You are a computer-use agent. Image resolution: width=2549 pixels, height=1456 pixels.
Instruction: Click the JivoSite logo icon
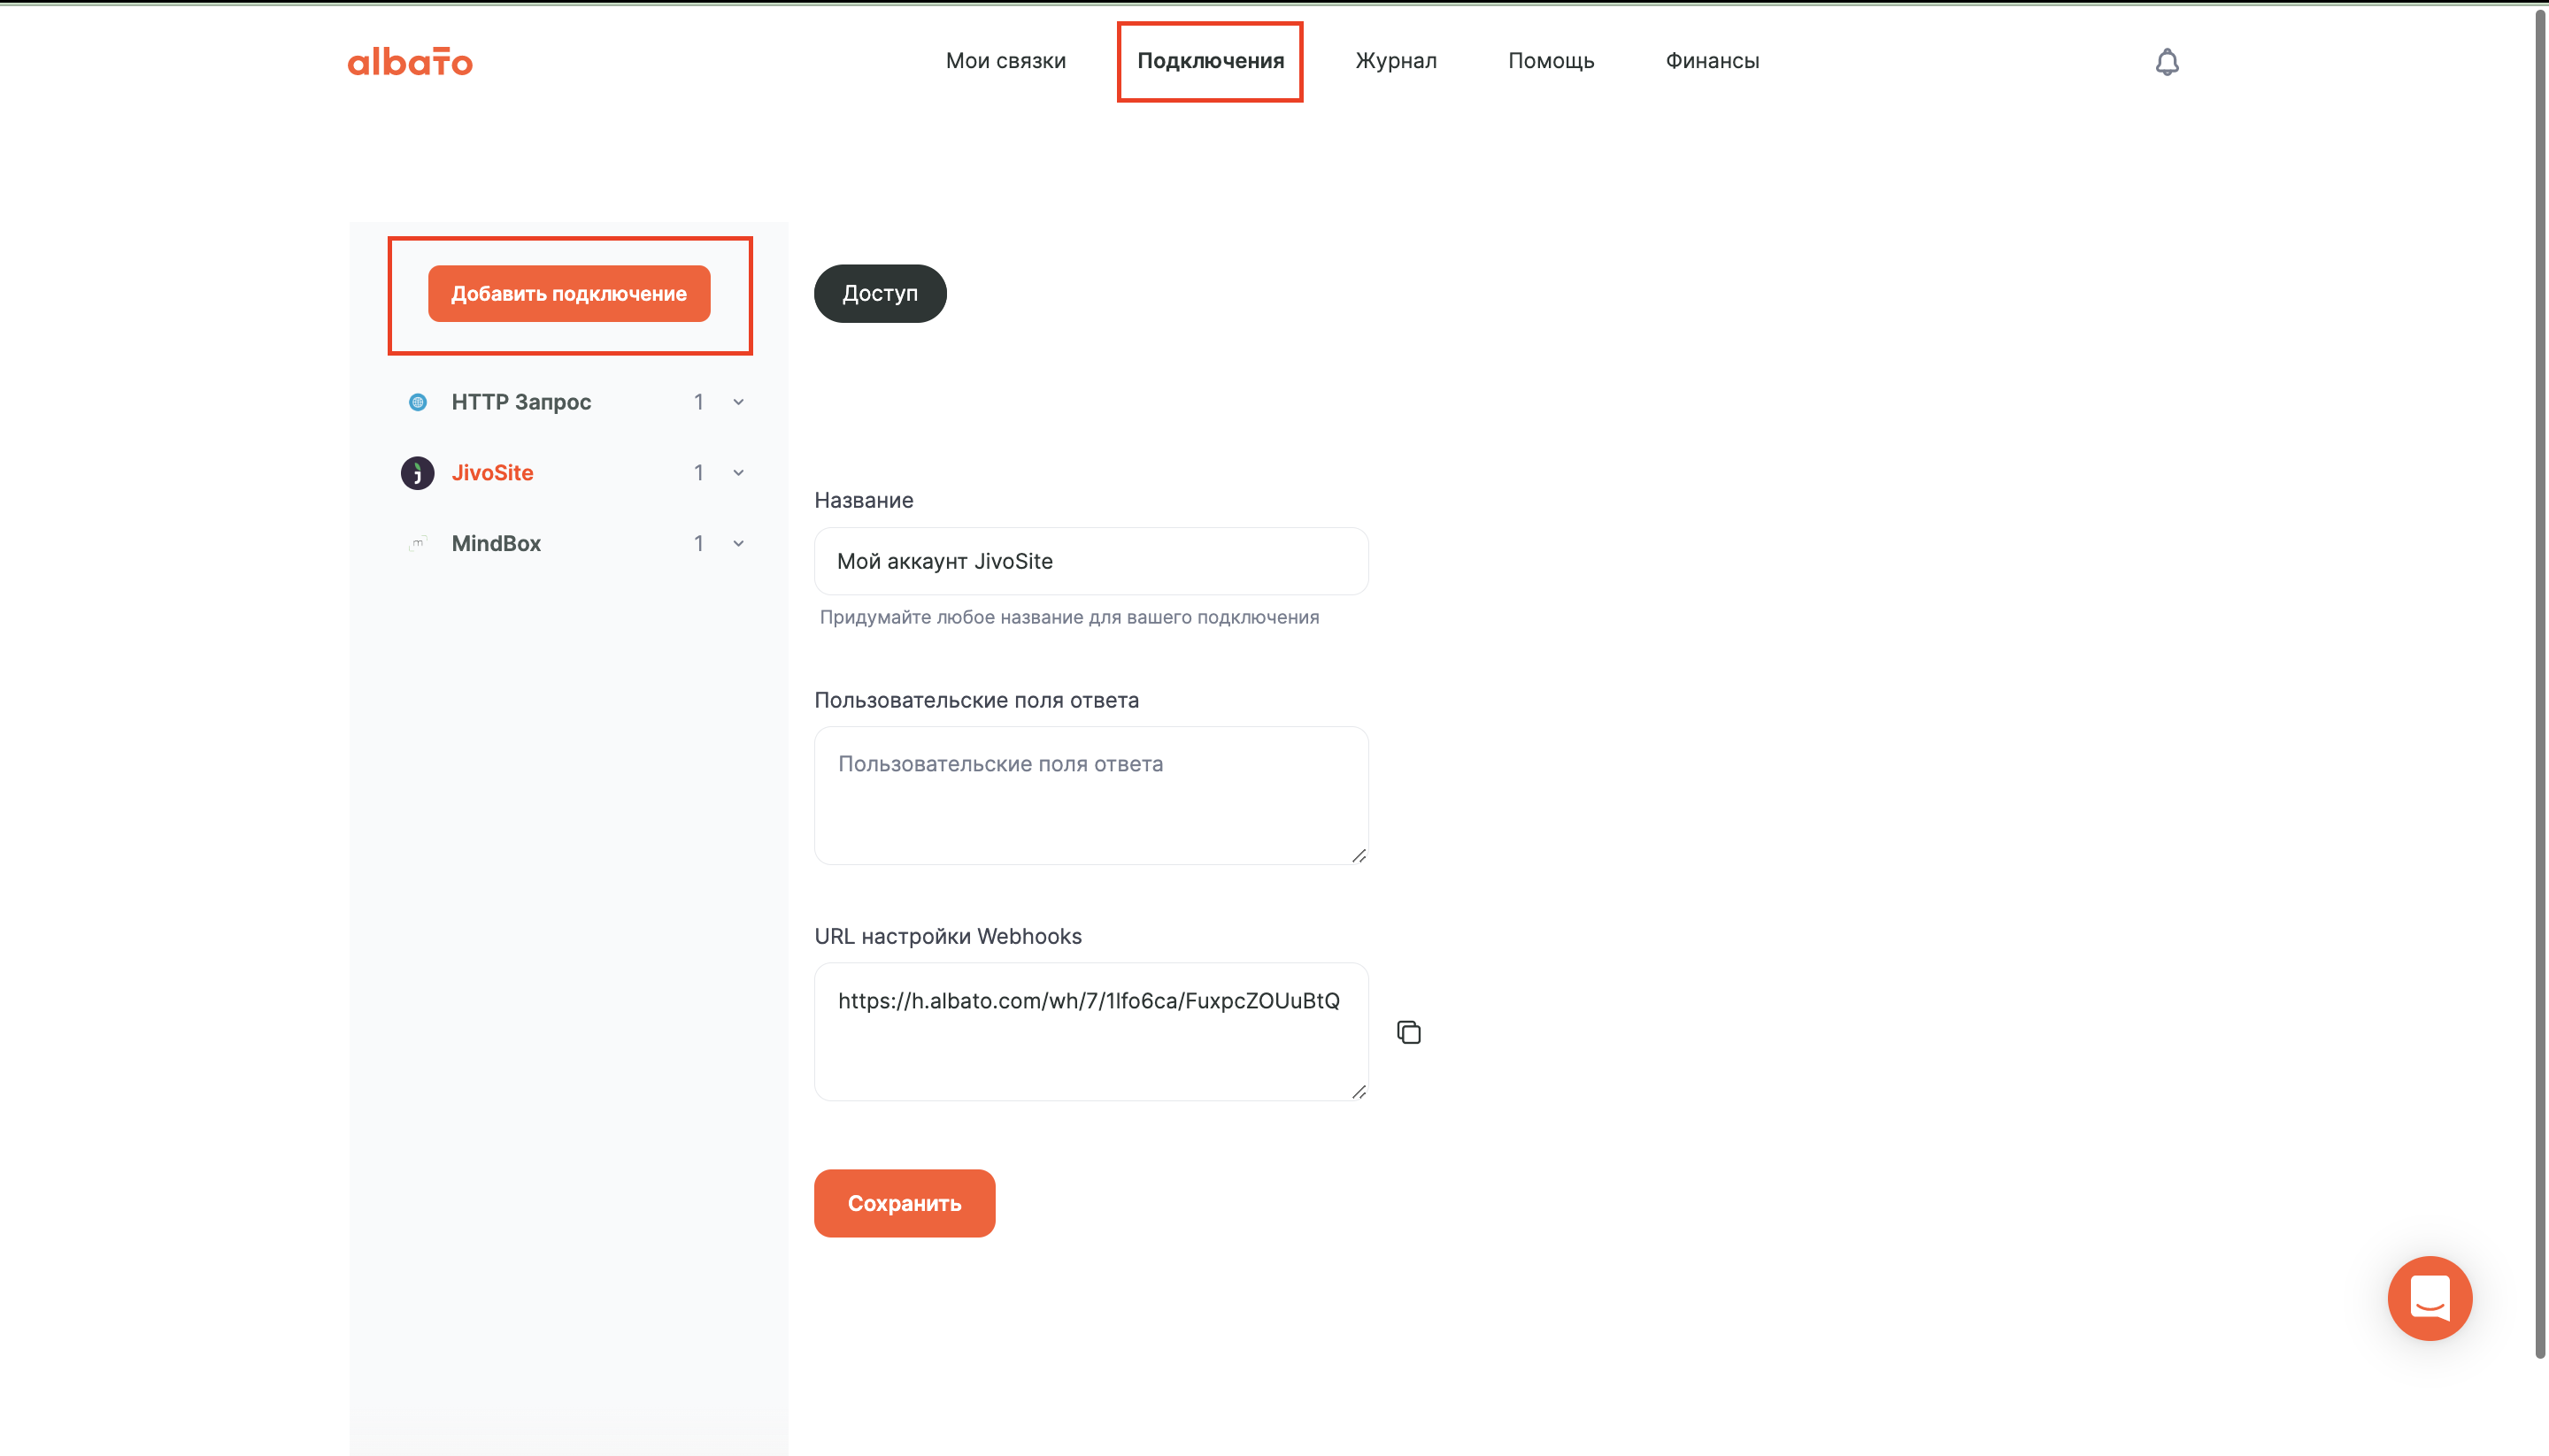click(418, 473)
